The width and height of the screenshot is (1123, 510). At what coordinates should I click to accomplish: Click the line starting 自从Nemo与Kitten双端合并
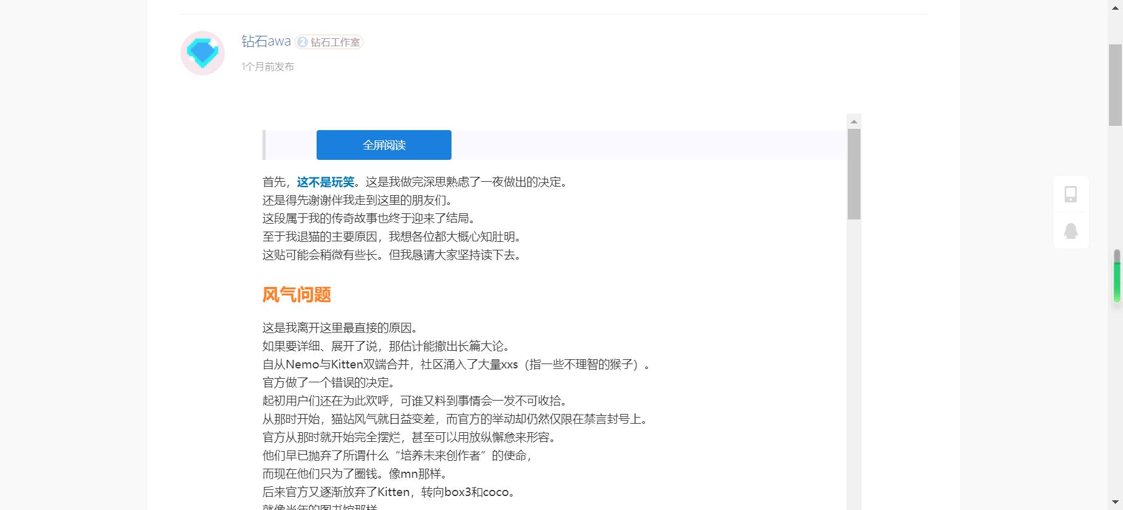456,364
